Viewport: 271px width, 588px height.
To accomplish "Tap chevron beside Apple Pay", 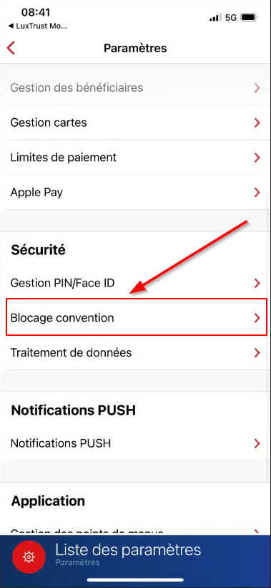I will (x=257, y=193).
